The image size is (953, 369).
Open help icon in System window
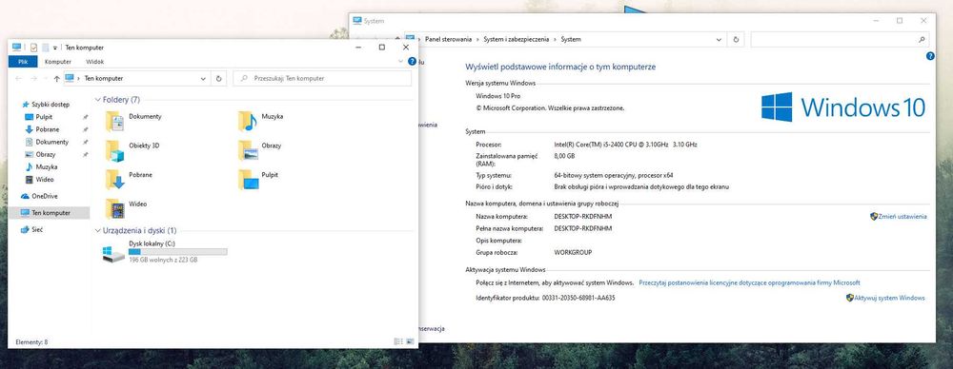pyautogui.click(x=930, y=56)
